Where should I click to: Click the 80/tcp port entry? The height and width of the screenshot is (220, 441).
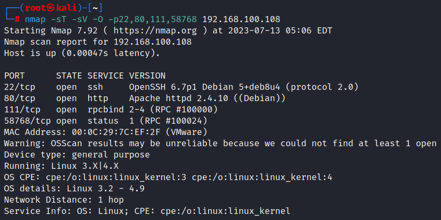[x=20, y=99]
